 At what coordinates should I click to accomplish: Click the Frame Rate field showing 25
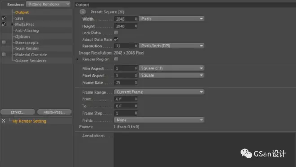124,82
